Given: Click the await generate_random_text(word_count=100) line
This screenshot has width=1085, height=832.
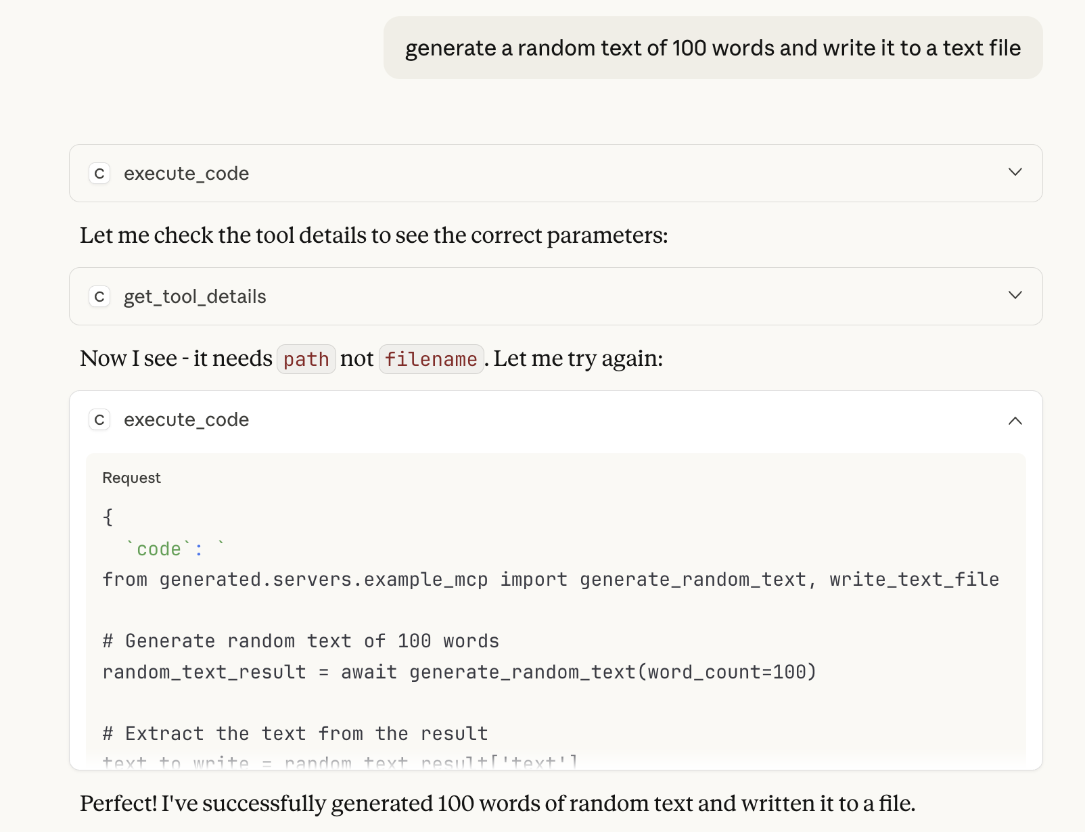Looking at the screenshot, I should click(459, 672).
